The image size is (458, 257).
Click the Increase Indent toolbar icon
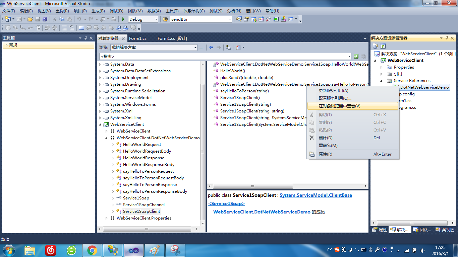click(54, 28)
